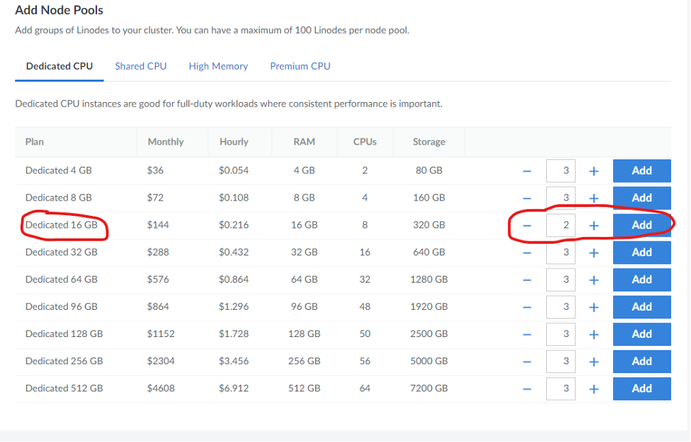Select the Dedicated CPU tab
The image size is (691, 442).
pyautogui.click(x=60, y=66)
